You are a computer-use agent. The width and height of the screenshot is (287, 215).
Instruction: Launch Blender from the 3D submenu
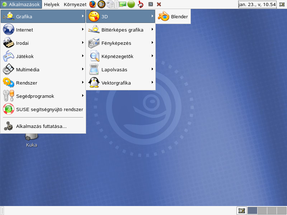click(173, 16)
